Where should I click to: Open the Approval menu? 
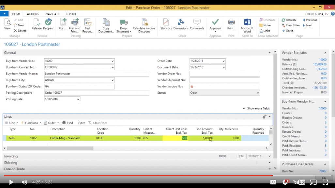pyautogui.click(x=215, y=26)
